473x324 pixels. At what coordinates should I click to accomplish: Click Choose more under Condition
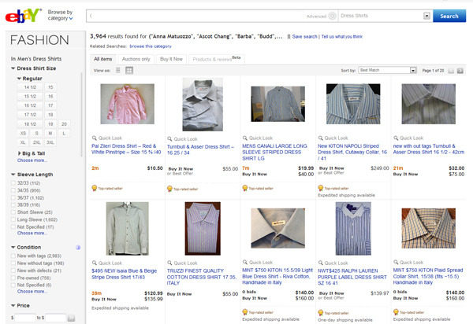pyautogui.click(x=32, y=292)
